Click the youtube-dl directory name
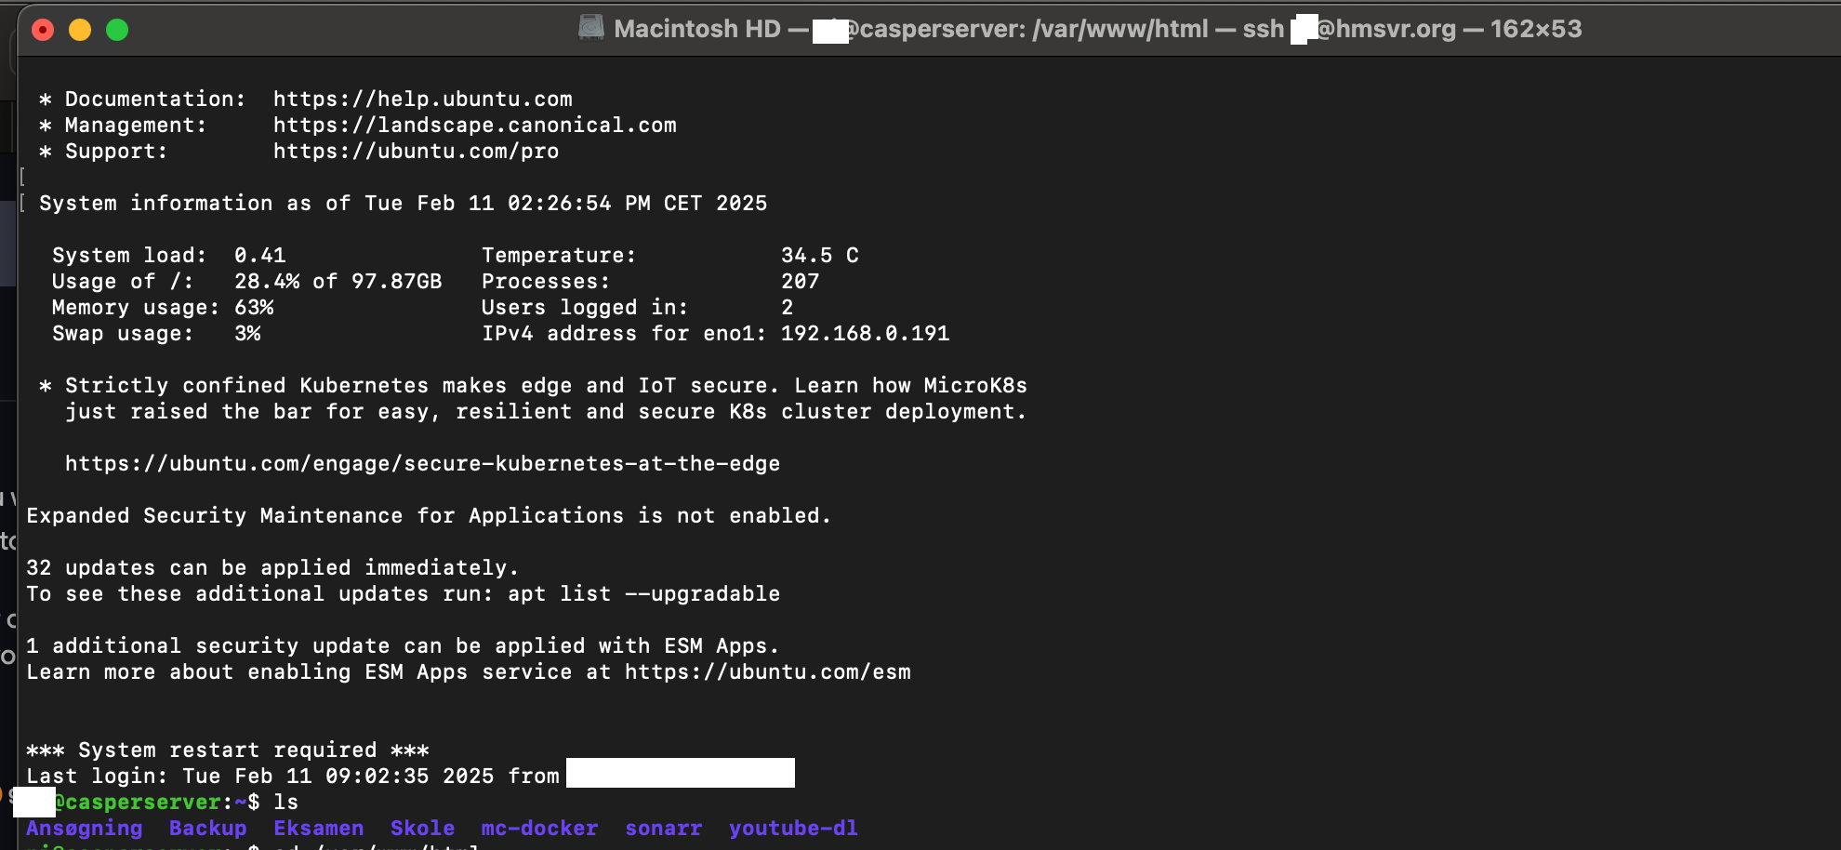 point(794,828)
